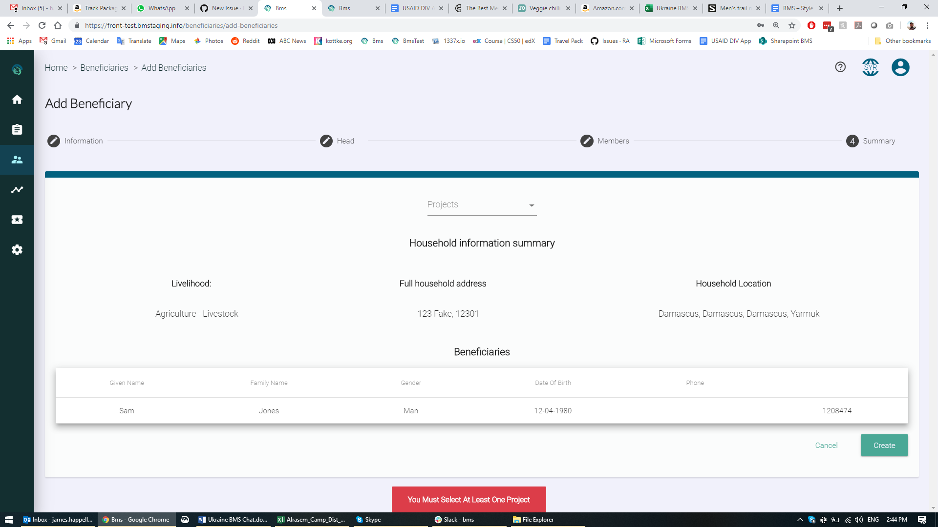Click the help question mark icon
938x527 pixels.
840,67
